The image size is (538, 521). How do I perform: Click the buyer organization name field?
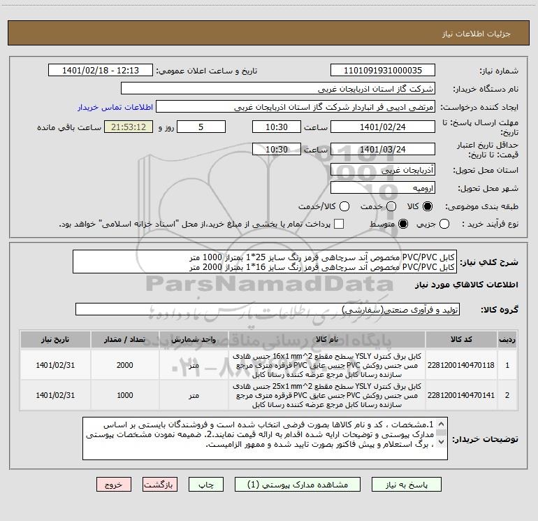coord(278,89)
